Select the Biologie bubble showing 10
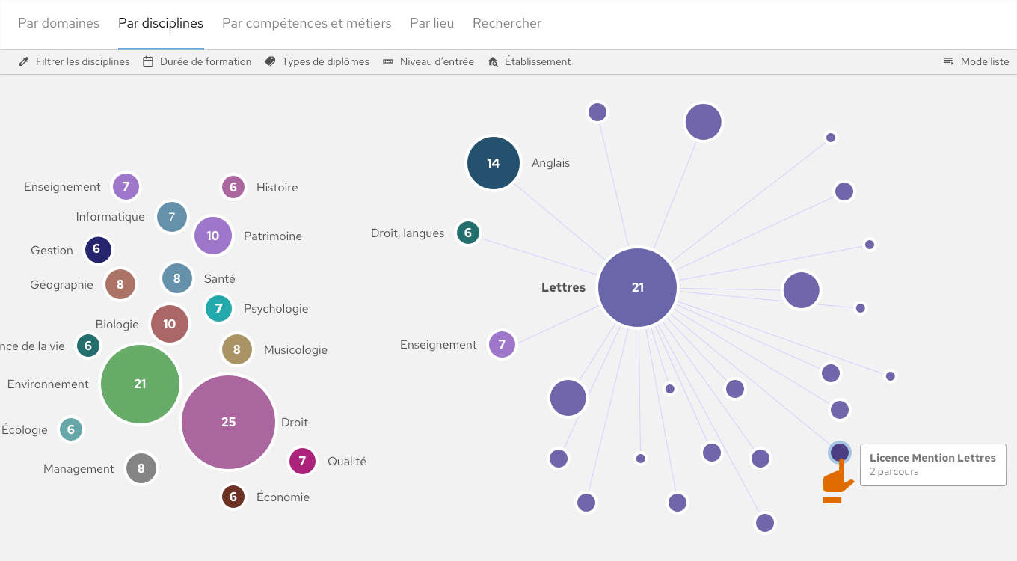1017x561 pixels. click(170, 324)
